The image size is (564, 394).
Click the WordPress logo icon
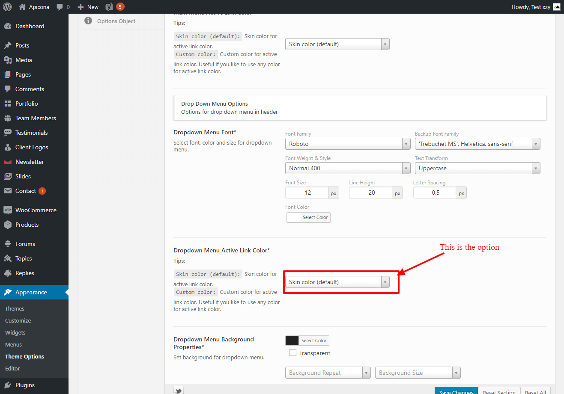(x=7, y=7)
